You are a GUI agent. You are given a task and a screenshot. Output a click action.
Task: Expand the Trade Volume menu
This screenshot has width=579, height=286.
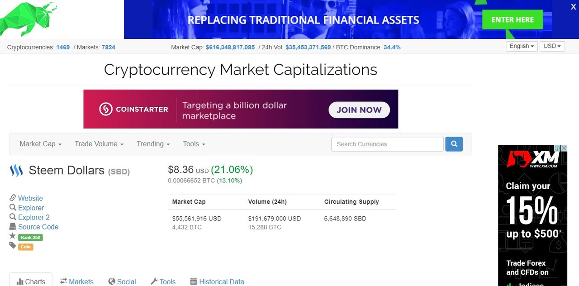[x=99, y=144]
